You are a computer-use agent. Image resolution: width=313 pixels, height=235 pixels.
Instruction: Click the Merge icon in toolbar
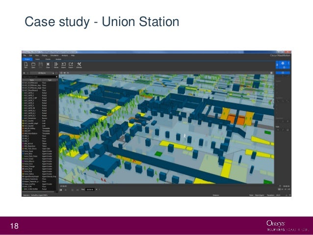pyautogui.click(x=56, y=65)
